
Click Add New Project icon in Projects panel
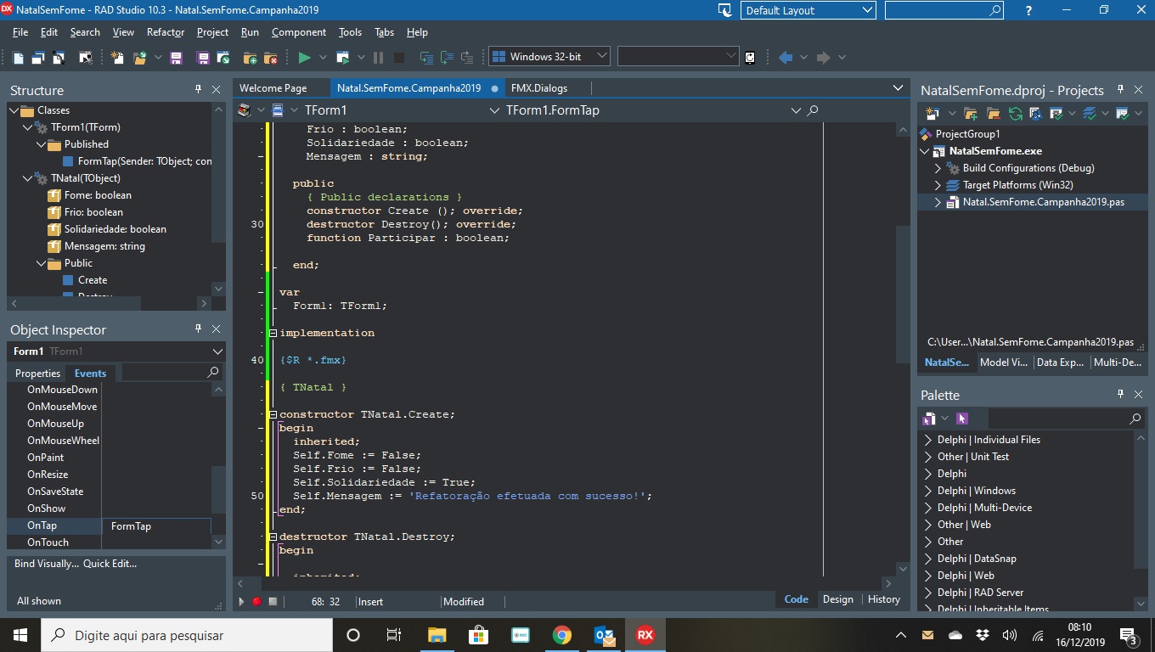932,113
